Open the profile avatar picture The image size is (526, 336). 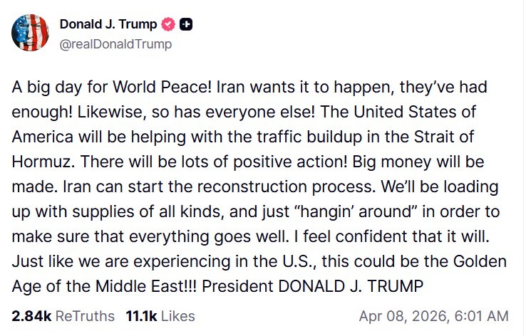pyautogui.click(x=30, y=33)
